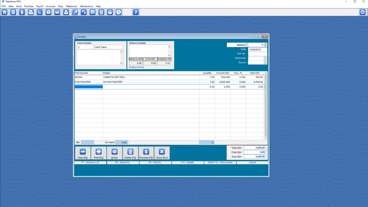Open the Payroll menu
Image resolution: width=368 pixels, height=207 pixels.
point(40,6)
